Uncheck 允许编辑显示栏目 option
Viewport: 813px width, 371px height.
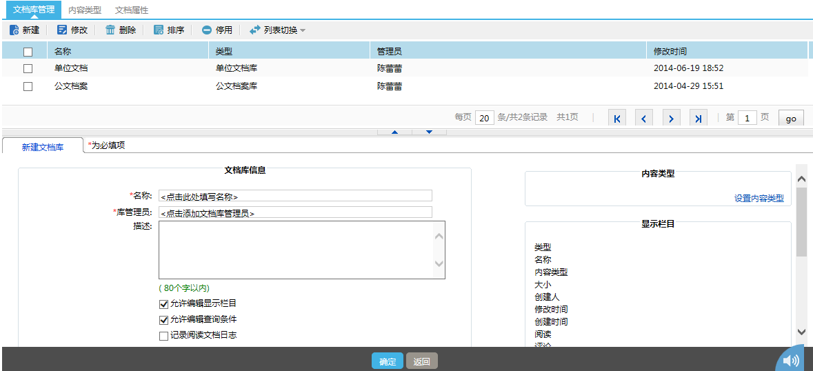click(163, 303)
